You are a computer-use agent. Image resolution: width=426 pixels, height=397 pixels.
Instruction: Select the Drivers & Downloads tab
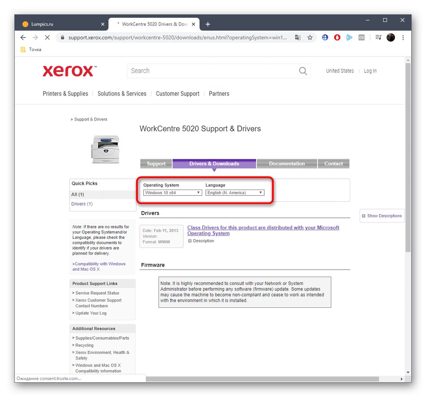point(214,164)
